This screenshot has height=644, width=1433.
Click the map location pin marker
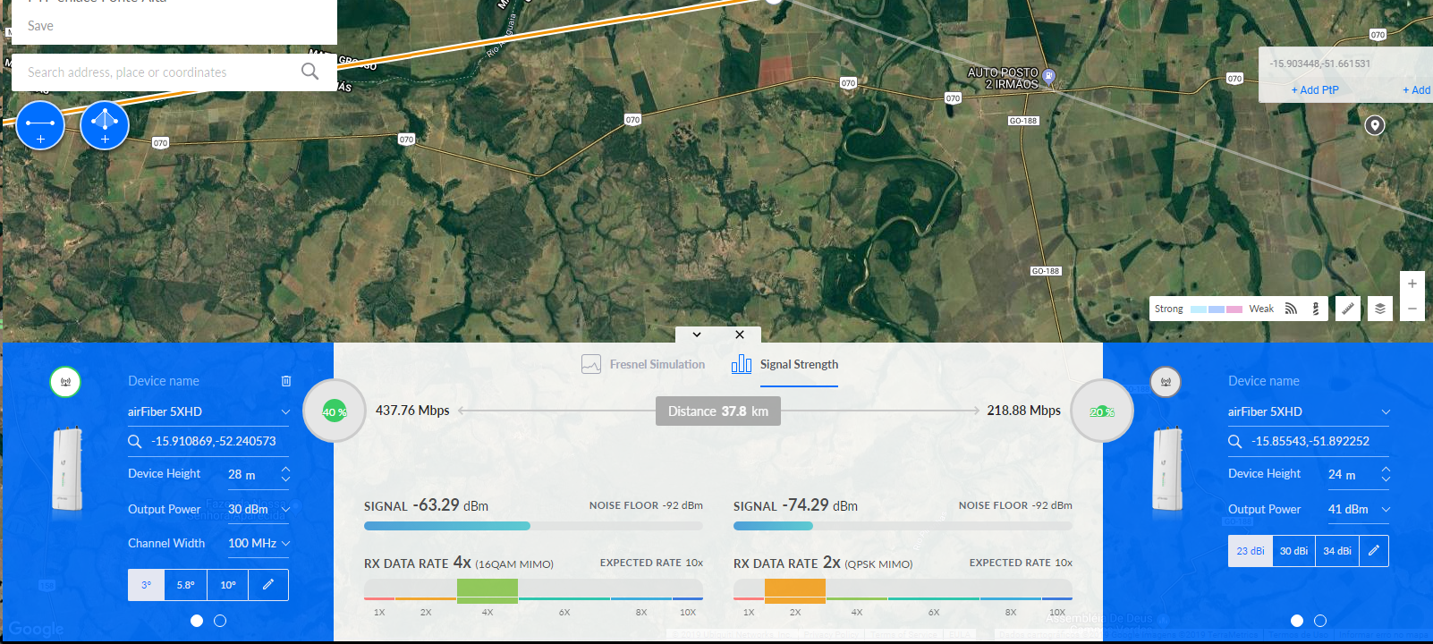click(x=1375, y=125)
